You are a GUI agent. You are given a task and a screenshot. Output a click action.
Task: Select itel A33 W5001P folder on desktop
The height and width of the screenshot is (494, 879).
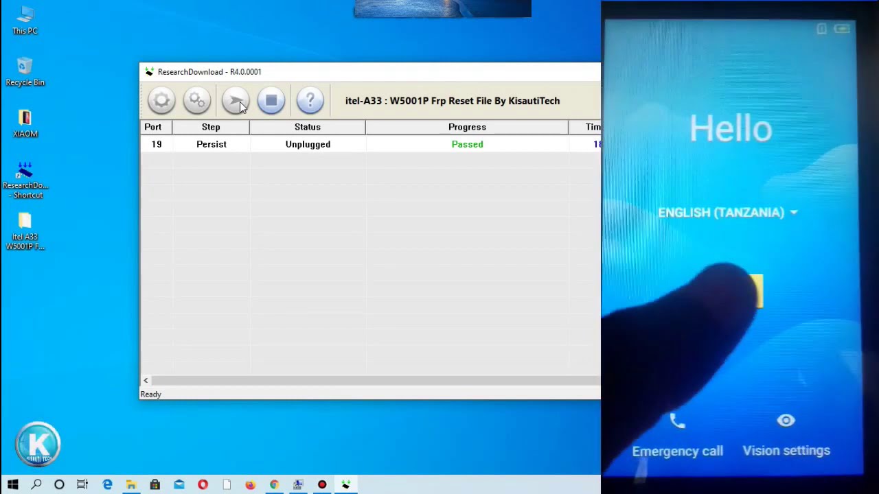pyautogui.click(x=25, y=231)
